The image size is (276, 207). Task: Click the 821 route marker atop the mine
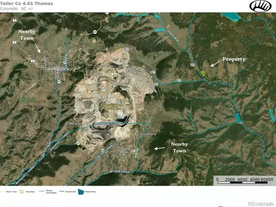126,49
